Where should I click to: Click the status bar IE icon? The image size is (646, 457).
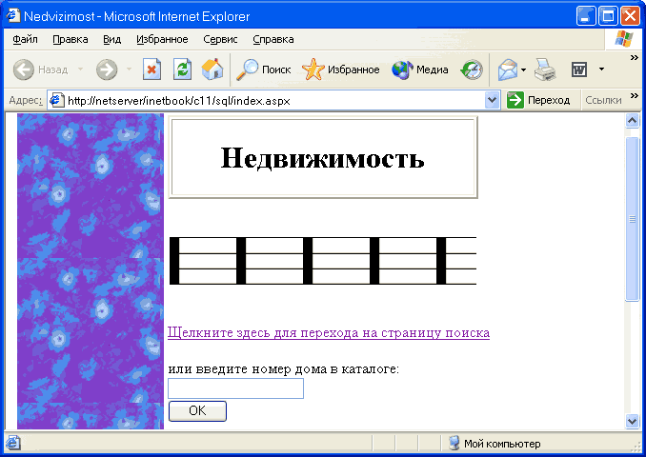click(12, 443)
